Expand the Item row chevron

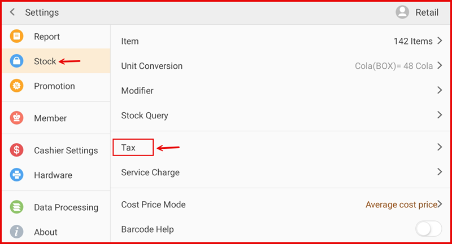pyautogui.click(x=438, y=41)
